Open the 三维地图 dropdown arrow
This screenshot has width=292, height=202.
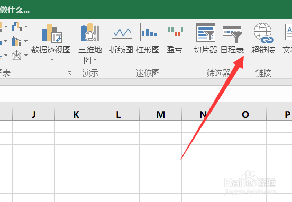pyautogui.click(x=95, y=60)
